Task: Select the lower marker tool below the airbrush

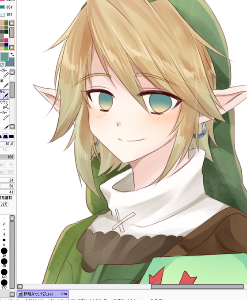Action: [x=4, y=116]
